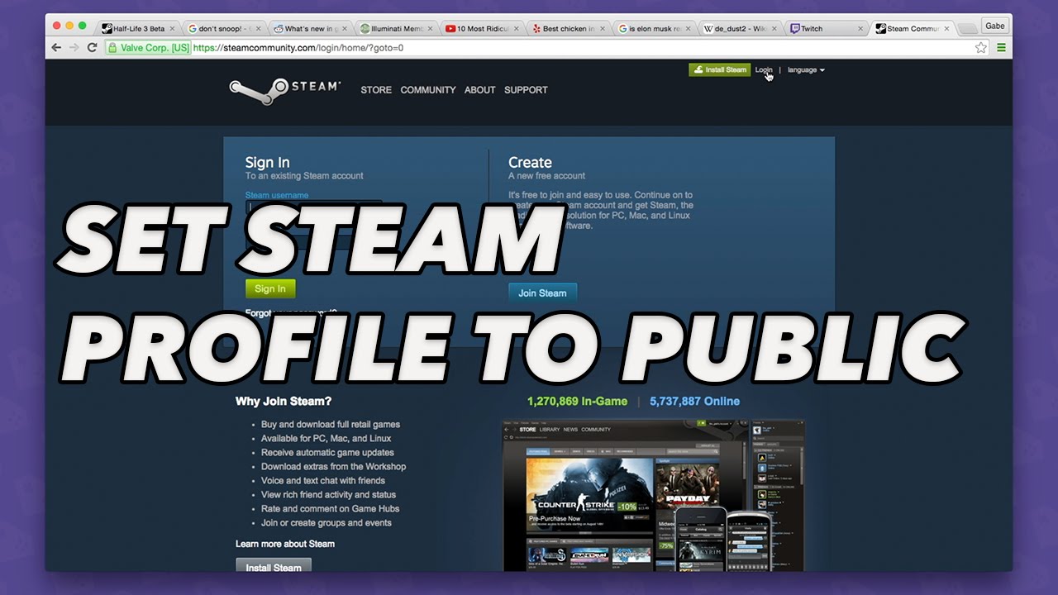Viewport: 1058px width, 595px height.
Task: Switch to the What's new in tab
Action: click(x=310, y=29)
